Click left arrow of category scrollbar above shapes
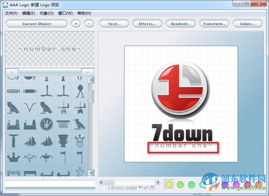 tap(12, 72)
